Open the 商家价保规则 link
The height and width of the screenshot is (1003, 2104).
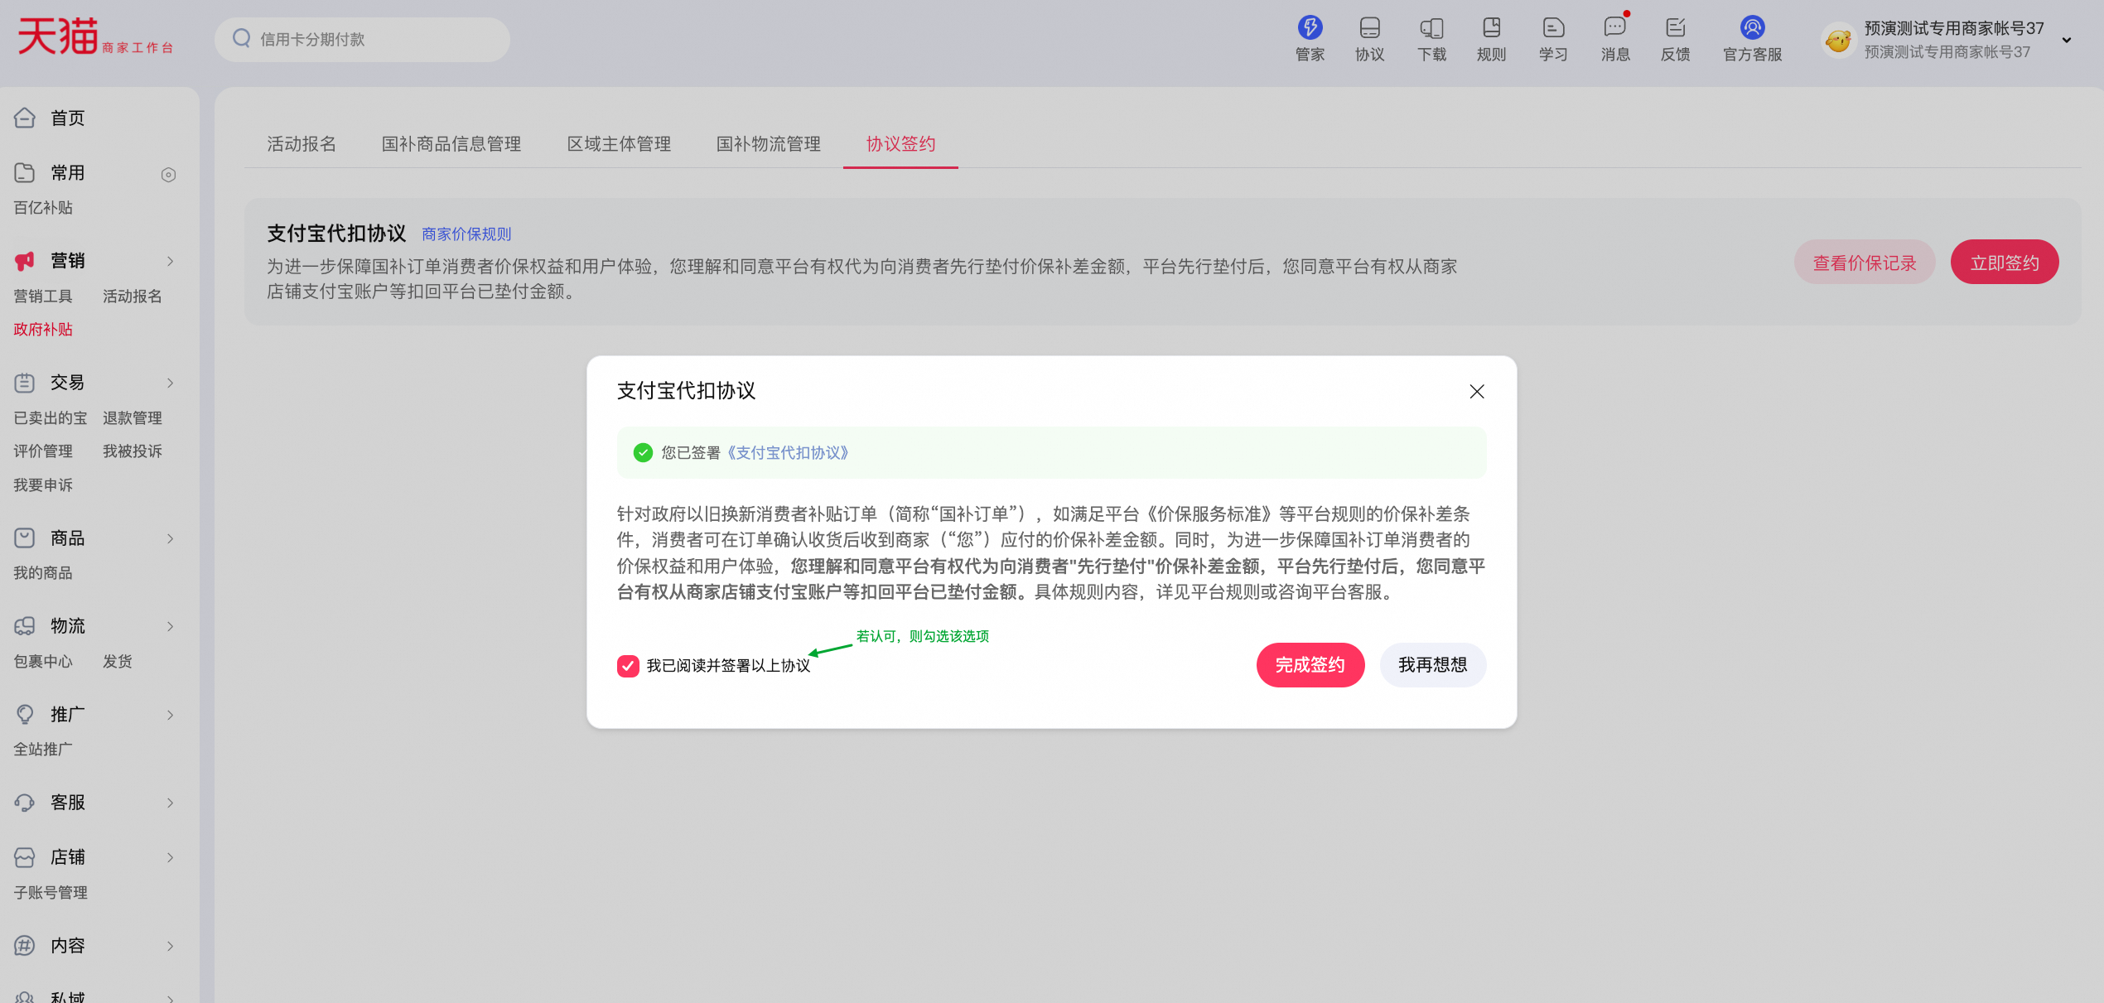click(x=466, y=234)
